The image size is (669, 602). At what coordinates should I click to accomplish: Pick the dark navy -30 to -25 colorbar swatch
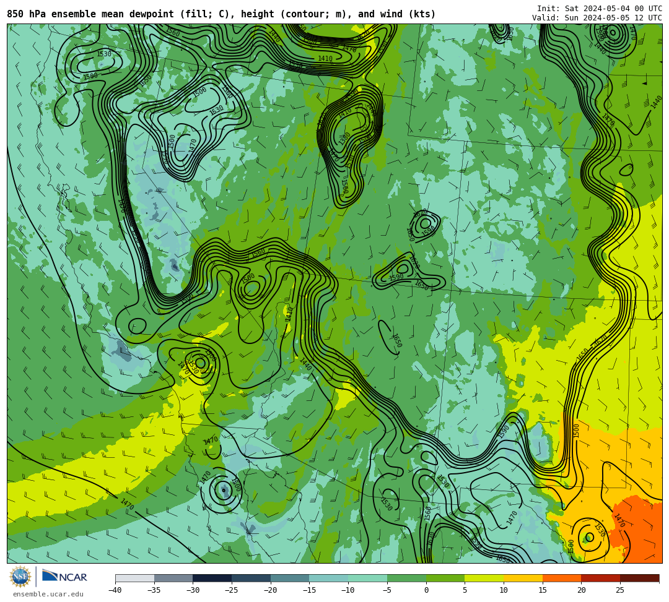coord(212,578)
